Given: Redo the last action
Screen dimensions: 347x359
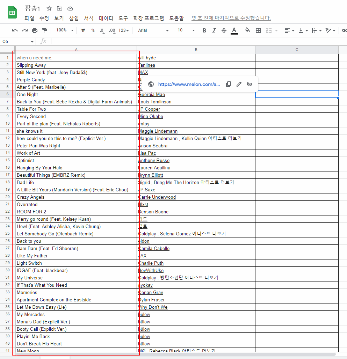Looking at the screenshot, I should tap(25, 30).
